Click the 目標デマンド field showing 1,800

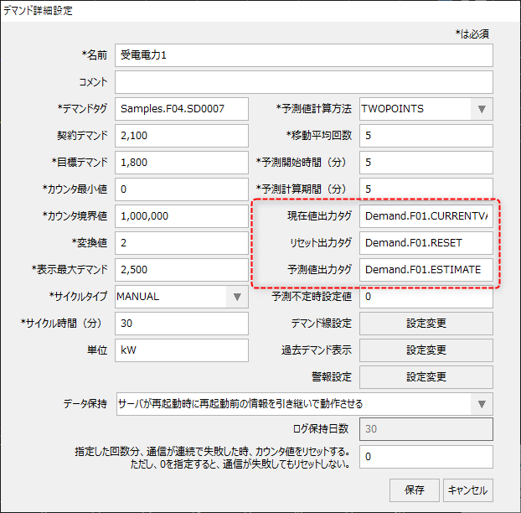click(182, 163)
